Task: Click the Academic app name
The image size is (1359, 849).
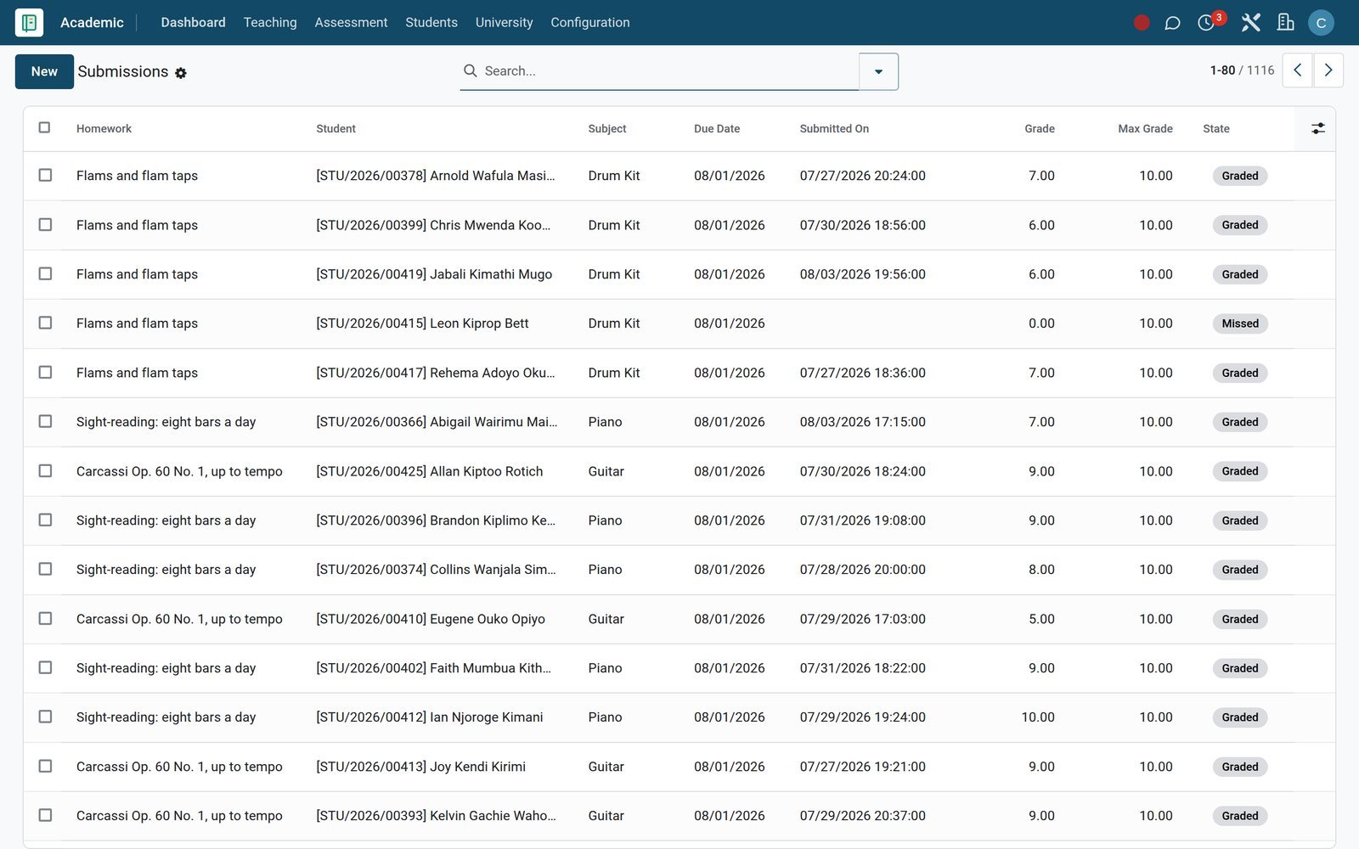Action: click(92, 23)
